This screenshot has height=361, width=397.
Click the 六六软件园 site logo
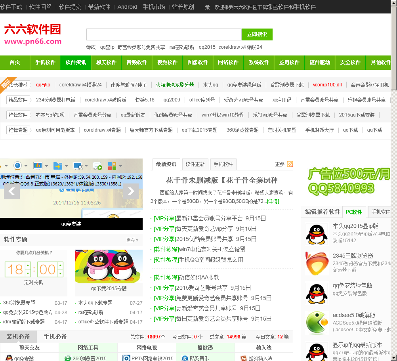pyautogui.click(x=33, y=34)
